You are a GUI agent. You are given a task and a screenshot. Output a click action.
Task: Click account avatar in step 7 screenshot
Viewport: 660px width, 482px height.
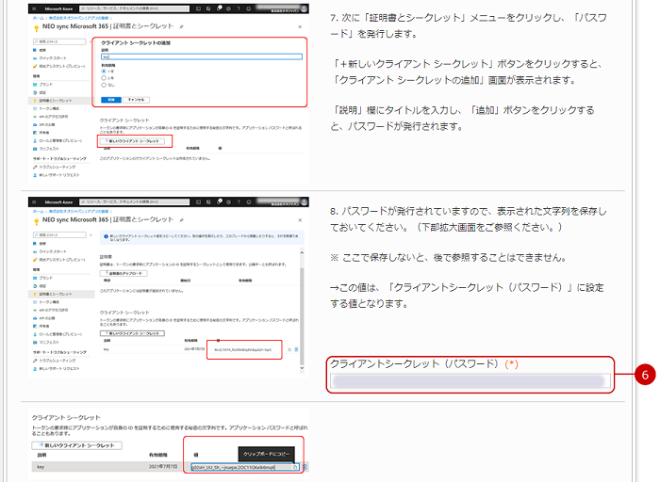(x=304, y=8)
